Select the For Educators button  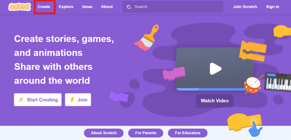click(x=188, y=133)
